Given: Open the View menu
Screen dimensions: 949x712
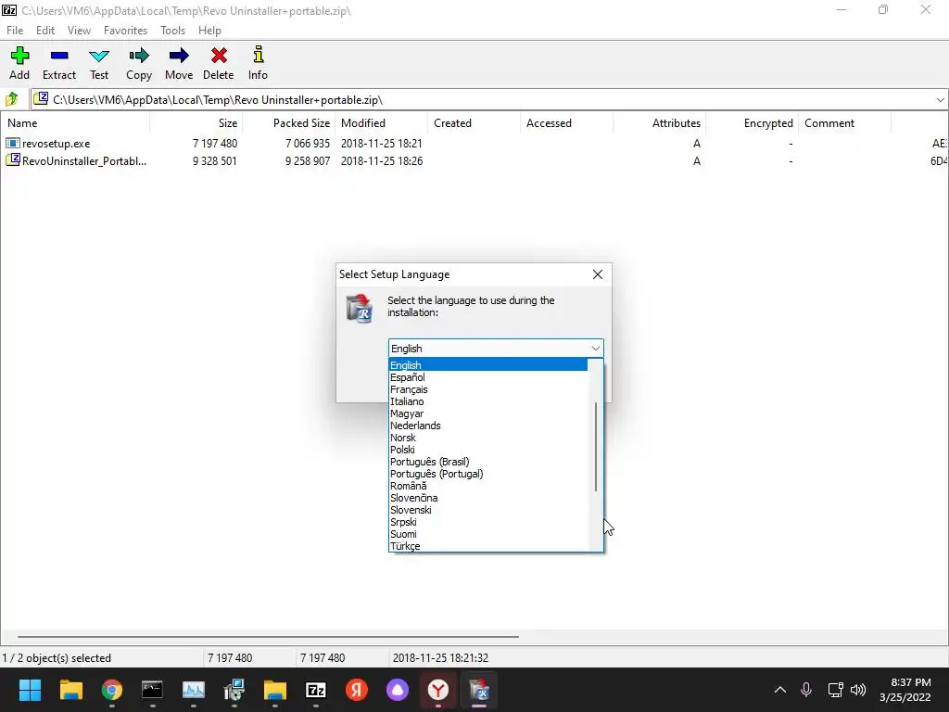Looking at the screenshot, I should tap(79, 31).
